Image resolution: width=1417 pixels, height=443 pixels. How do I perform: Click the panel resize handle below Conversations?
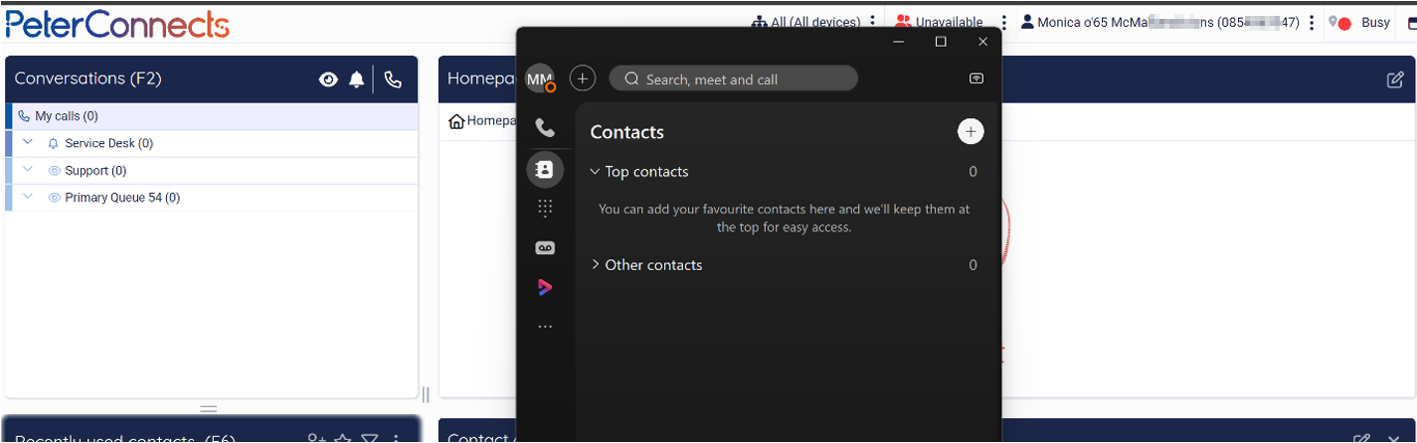tap(209, 408)
